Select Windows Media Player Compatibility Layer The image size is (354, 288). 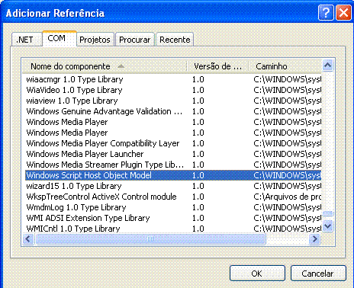click(173, 143)
